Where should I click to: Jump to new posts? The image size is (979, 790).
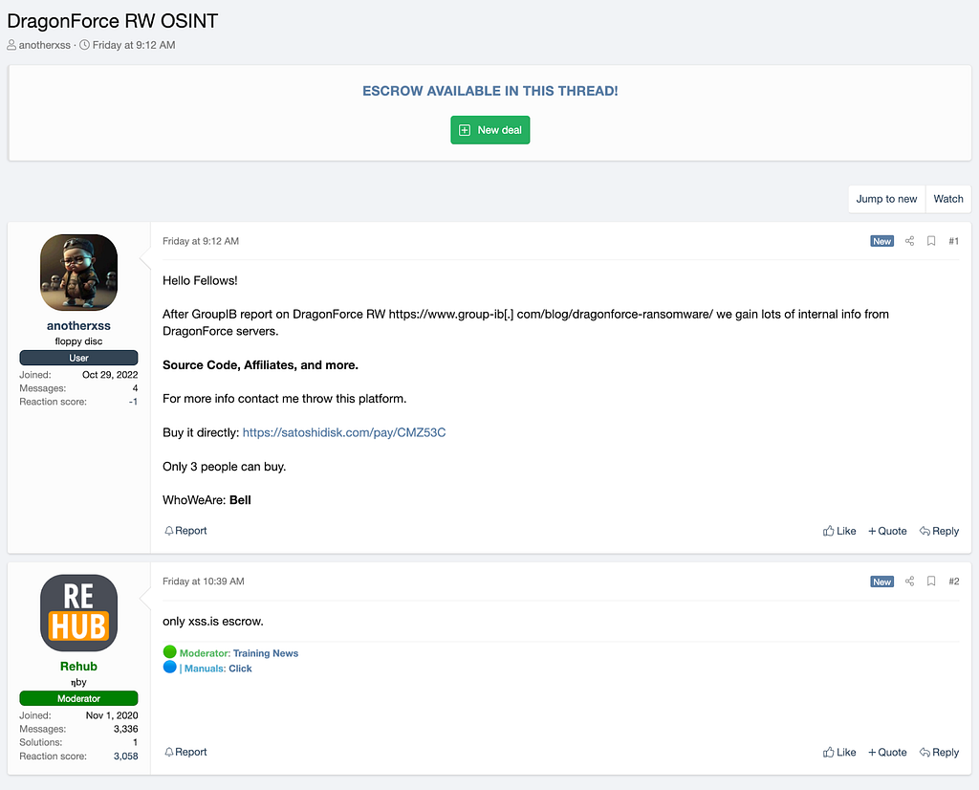pos(886,199)
